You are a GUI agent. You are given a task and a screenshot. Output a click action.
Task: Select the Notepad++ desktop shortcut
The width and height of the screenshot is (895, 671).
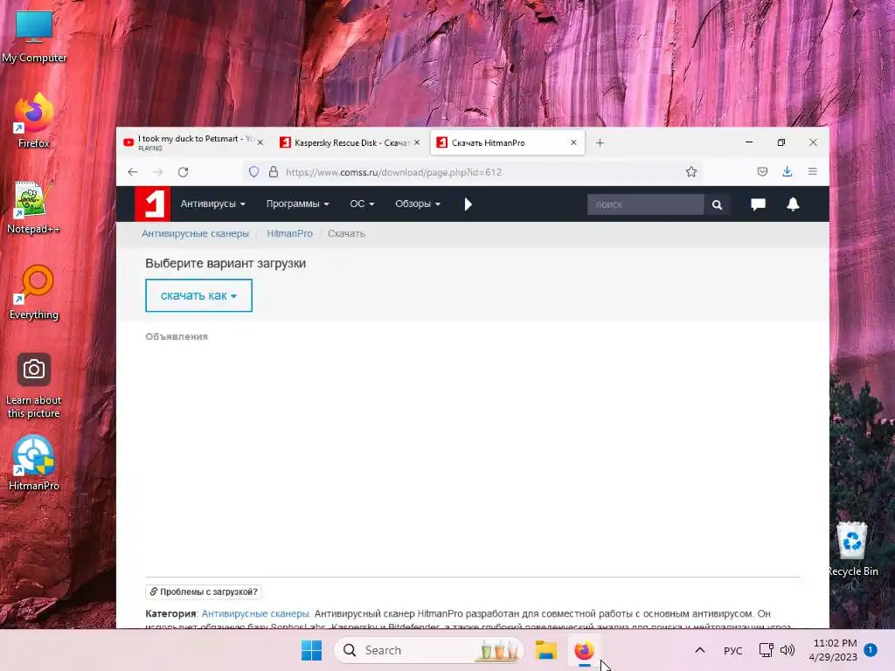tap(34, 206)
